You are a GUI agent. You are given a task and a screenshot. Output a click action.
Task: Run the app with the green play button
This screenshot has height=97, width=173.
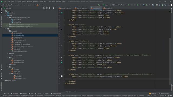(129, 5)
